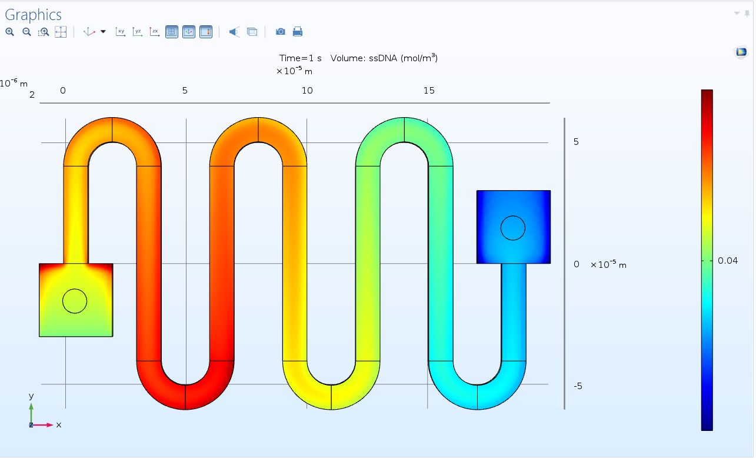
Task: Click the x-axis label '15'
Action: coord(429,90)
